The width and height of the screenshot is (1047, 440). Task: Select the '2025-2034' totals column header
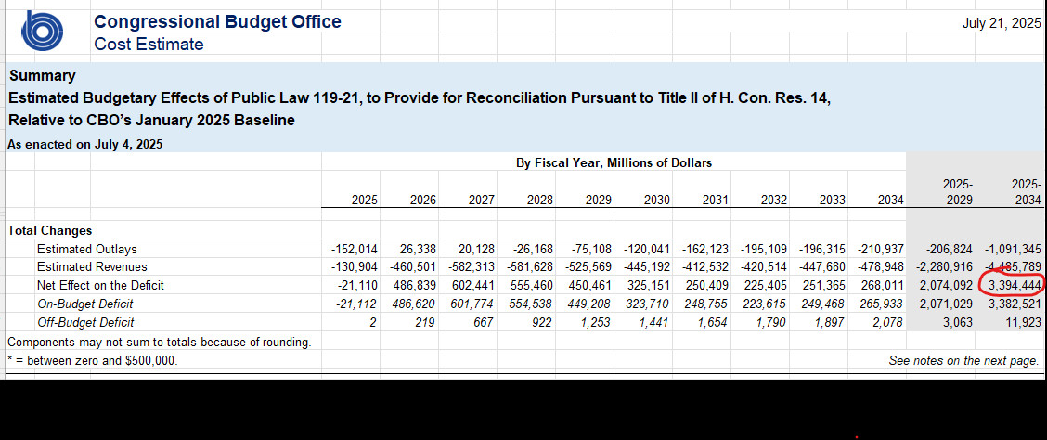coord(1026,191)
